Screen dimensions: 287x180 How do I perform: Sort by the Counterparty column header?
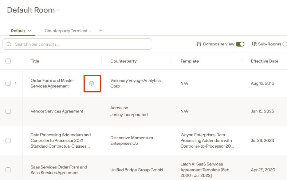tap(123, 61)
